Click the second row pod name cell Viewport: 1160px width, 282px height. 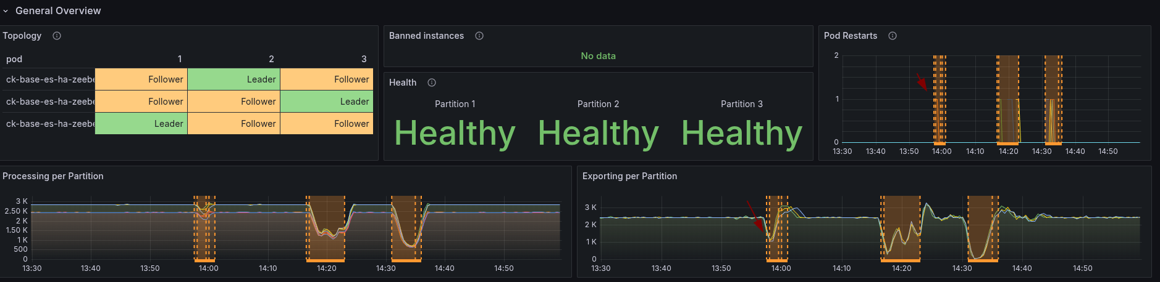click(48, 102)
